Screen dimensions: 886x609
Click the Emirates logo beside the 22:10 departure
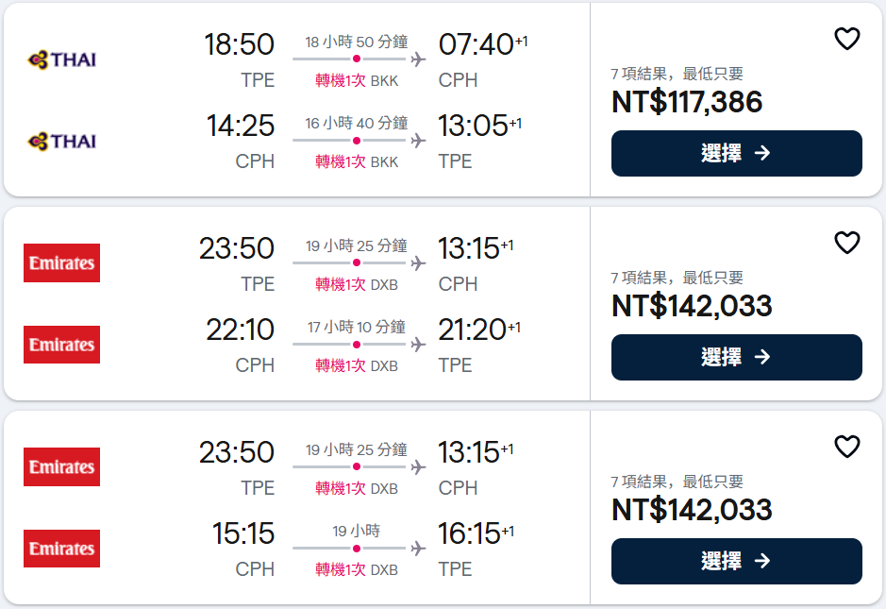pyautogui.click(x=61, y=345)
